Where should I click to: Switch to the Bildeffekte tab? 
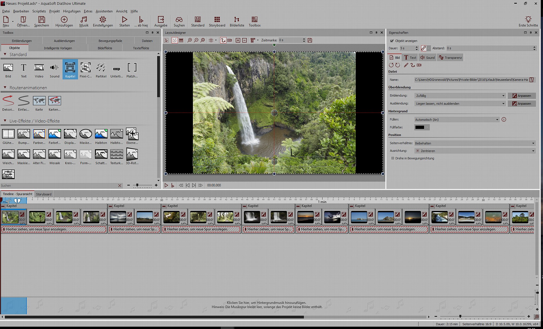(105, 48)
